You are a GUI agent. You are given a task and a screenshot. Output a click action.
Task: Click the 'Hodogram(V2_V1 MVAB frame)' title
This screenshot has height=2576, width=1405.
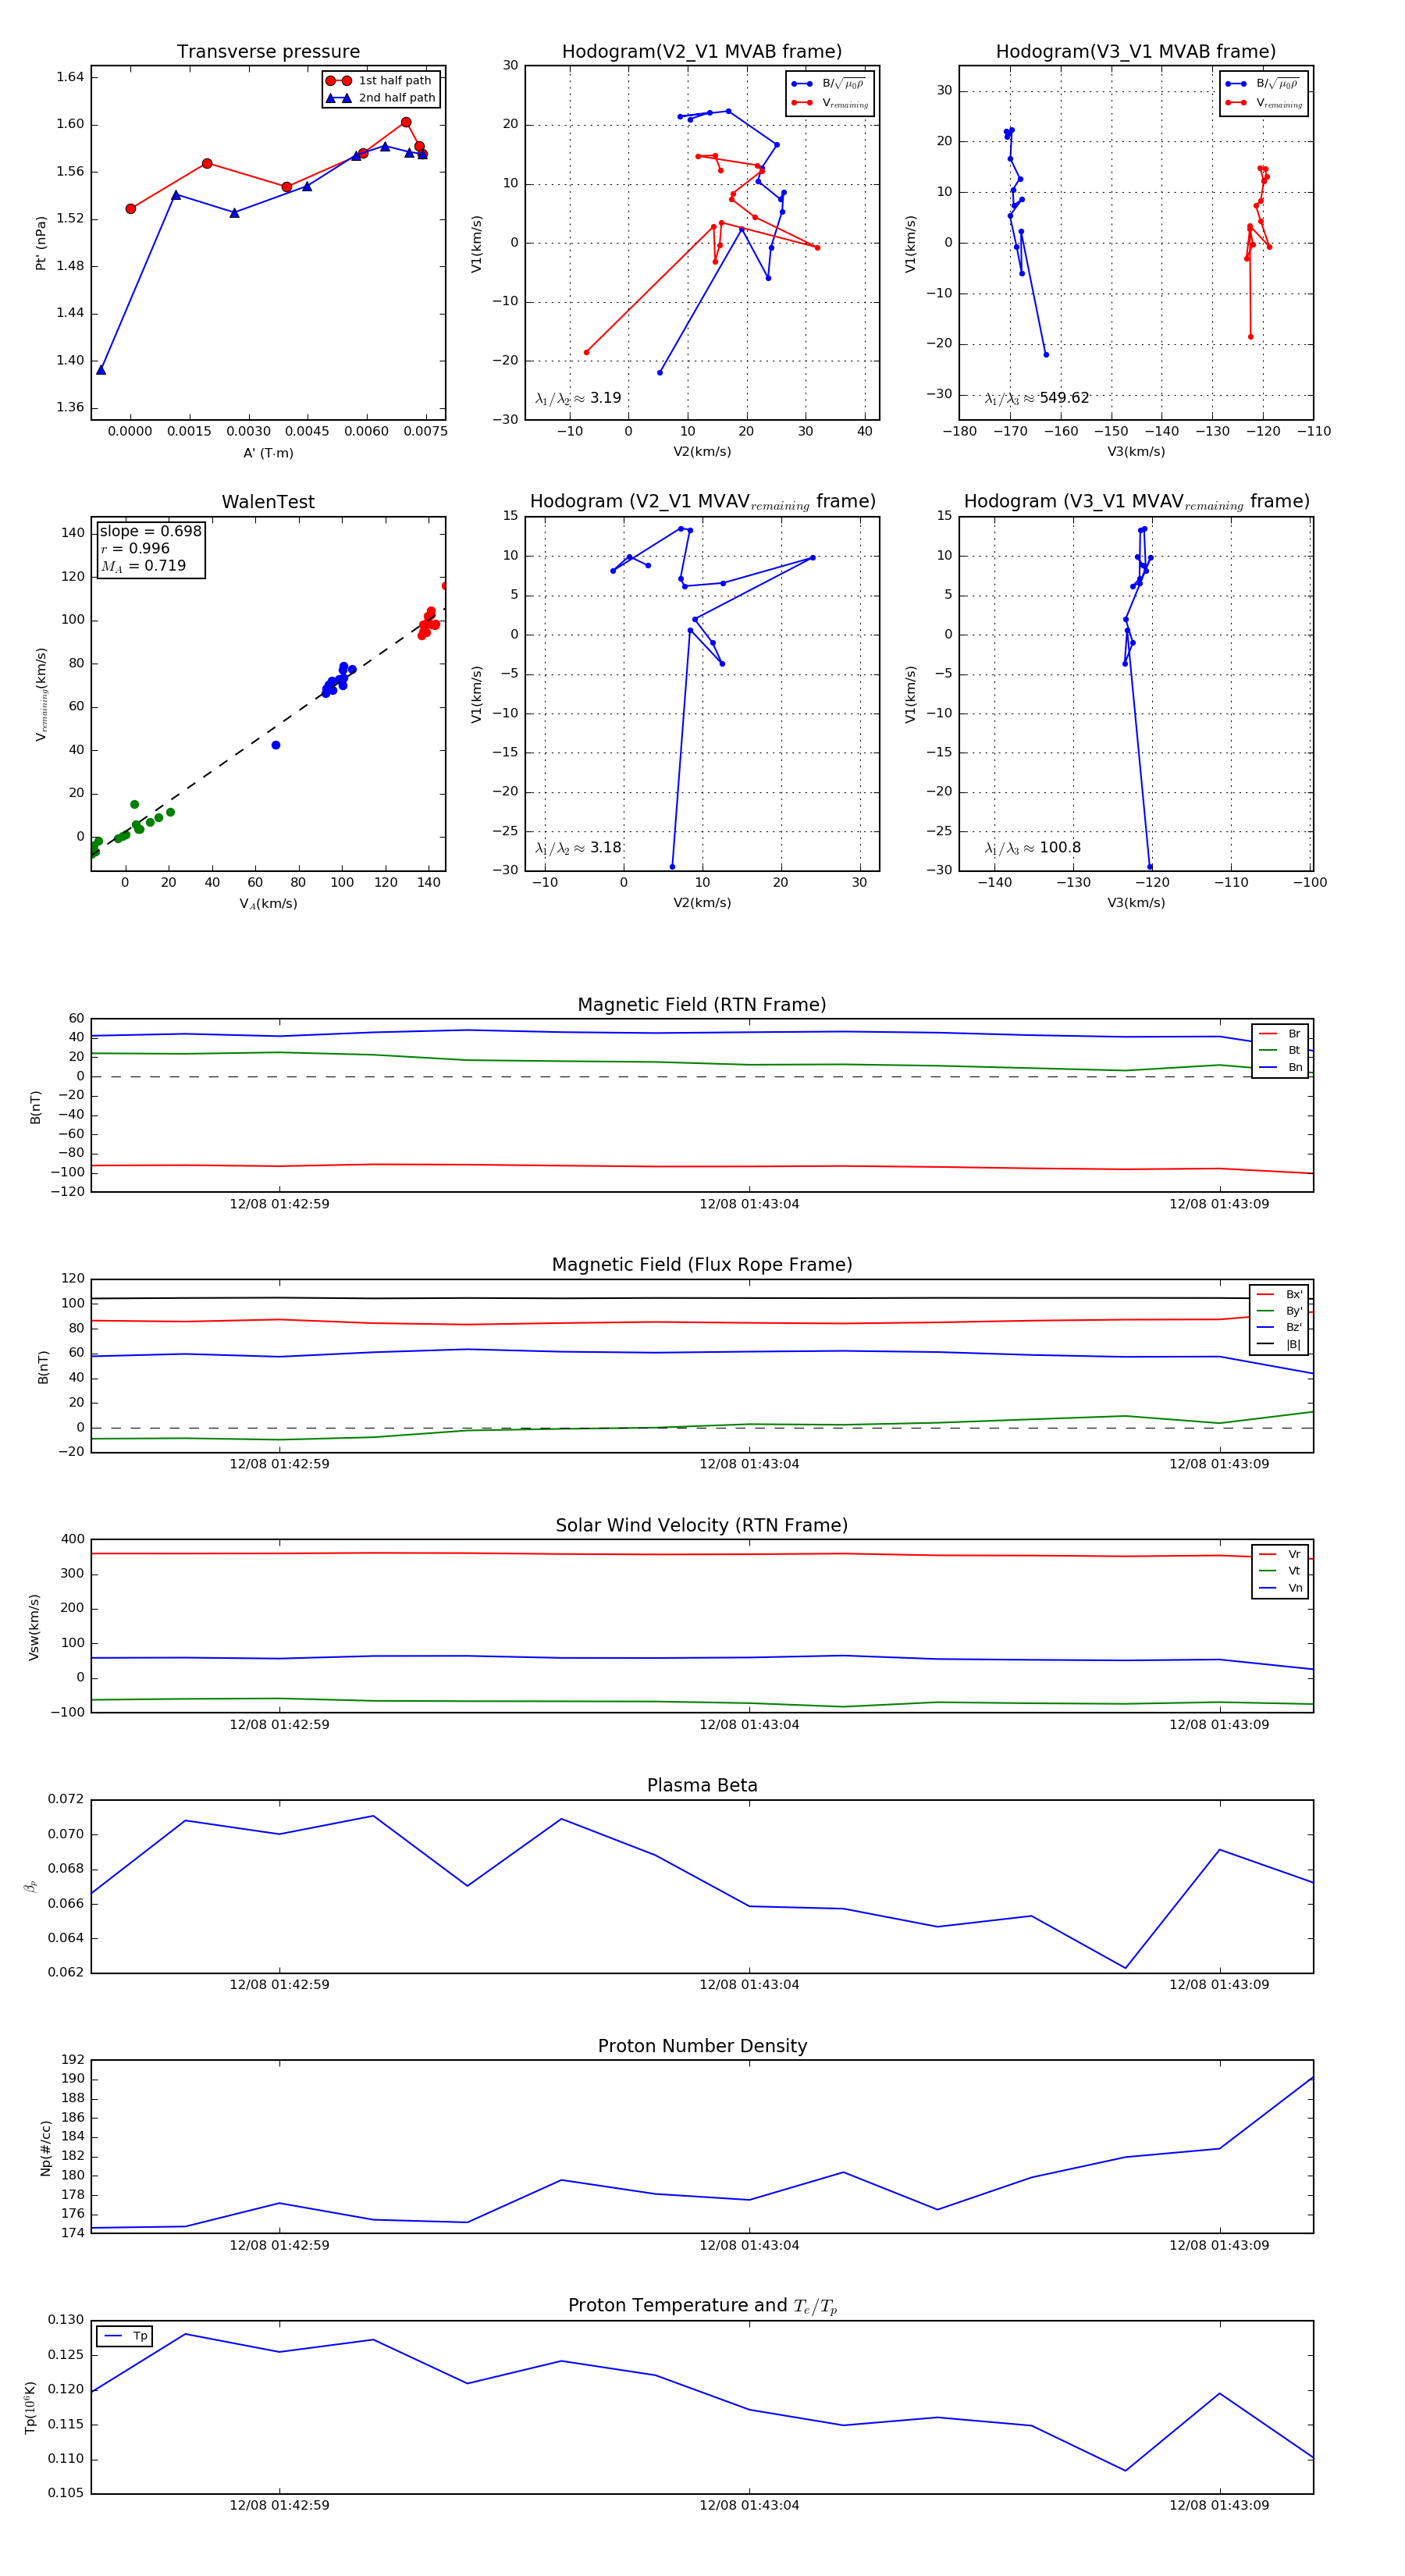tap(702, 51)
